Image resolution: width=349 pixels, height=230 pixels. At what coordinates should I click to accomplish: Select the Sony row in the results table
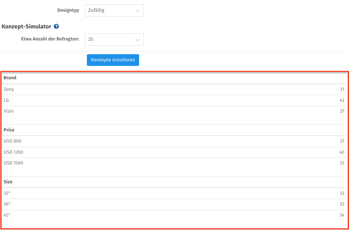click(9, 89)
